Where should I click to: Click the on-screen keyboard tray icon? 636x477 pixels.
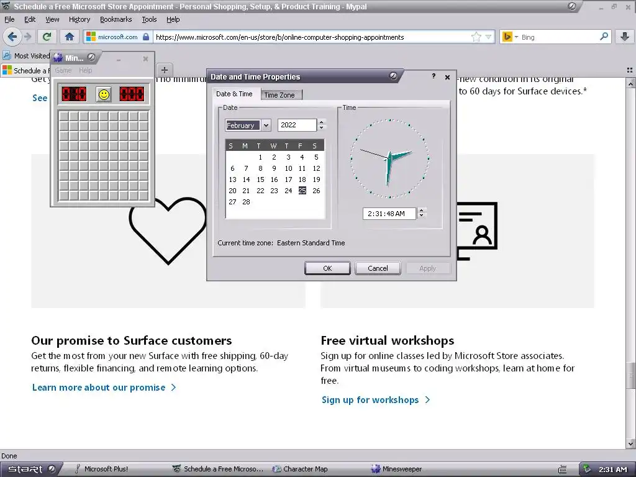[x=562, y=470]
